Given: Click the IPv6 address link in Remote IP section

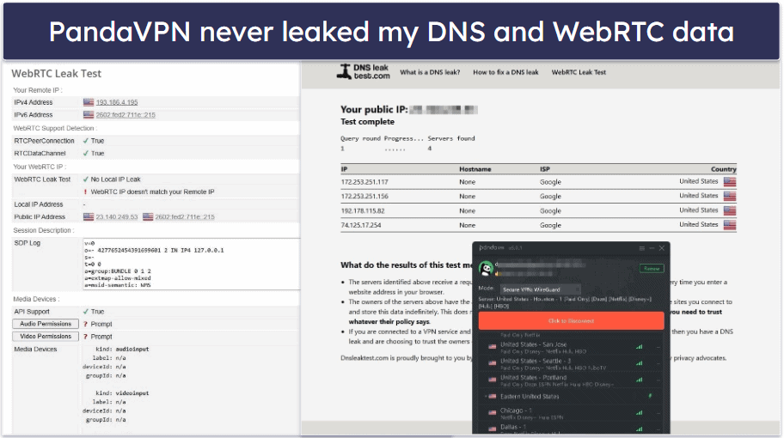Looking at the screenshot, I should [x=126, y=115].
